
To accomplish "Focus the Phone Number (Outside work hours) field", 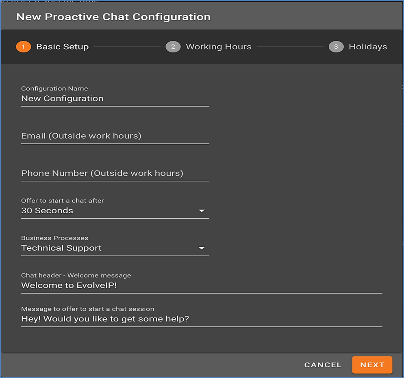I will tap(114, 173).
